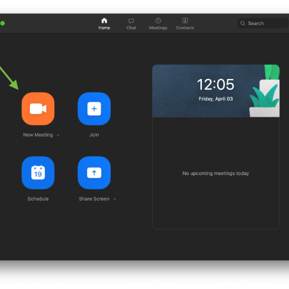Click the "Schedule" label text

coord(38,199)
